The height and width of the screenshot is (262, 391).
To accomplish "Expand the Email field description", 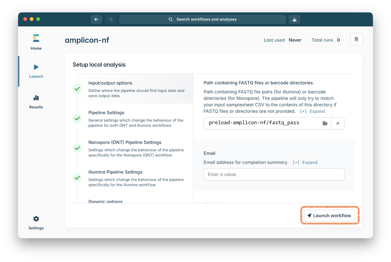I will coord(305,163).
